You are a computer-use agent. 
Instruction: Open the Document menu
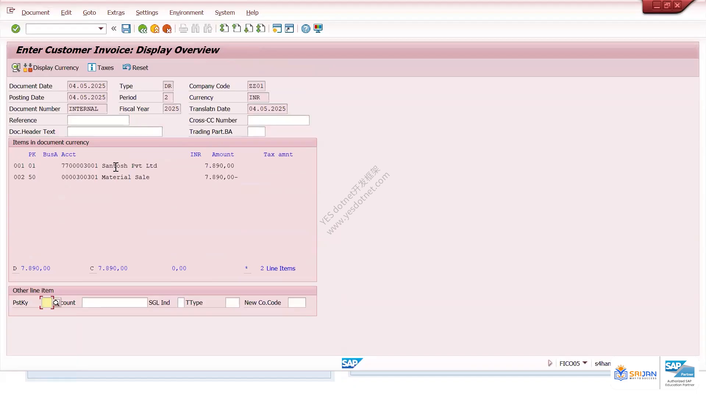pos(35,12)
